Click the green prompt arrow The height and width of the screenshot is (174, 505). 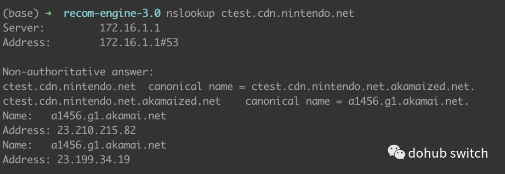click(x=48, y=13)
